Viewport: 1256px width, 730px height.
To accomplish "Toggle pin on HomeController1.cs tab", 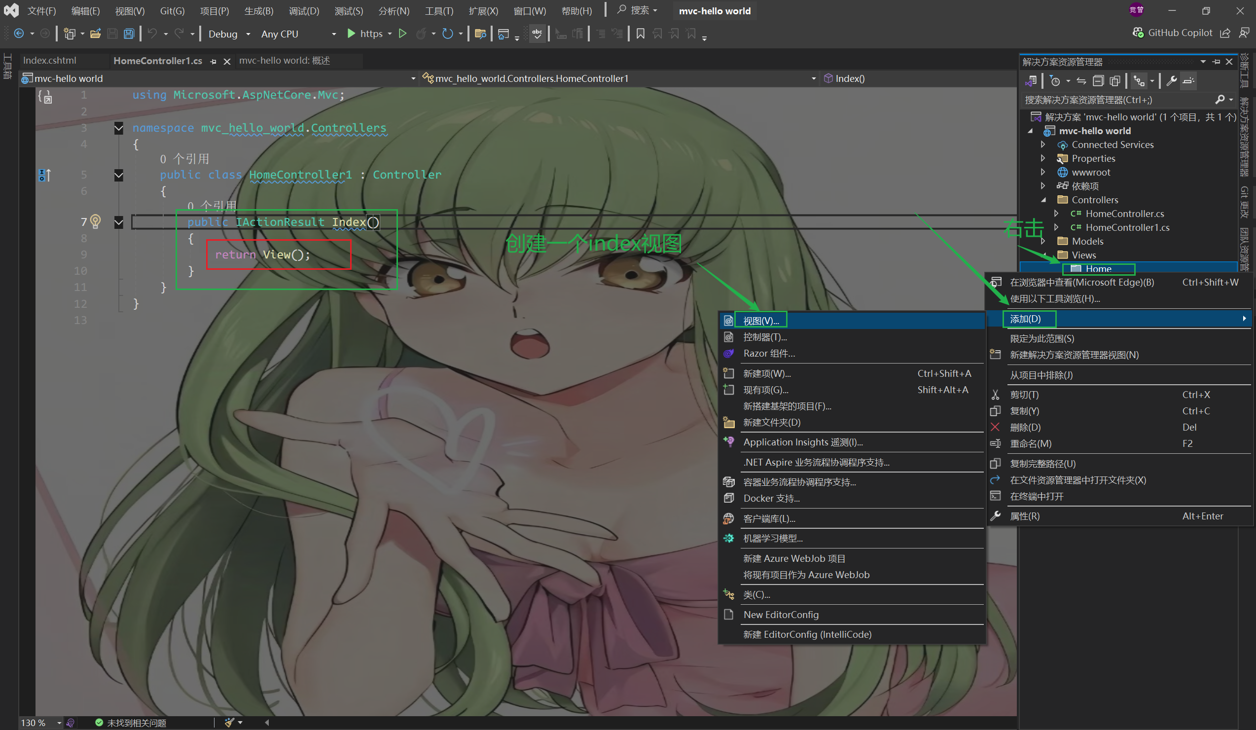I will point(214,61).
